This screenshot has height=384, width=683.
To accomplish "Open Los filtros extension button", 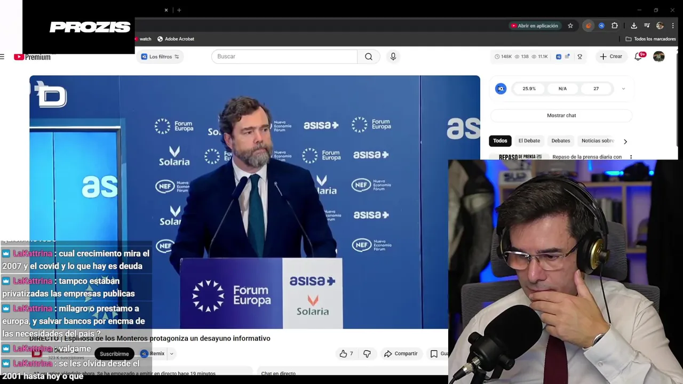I will coord(160,57).
